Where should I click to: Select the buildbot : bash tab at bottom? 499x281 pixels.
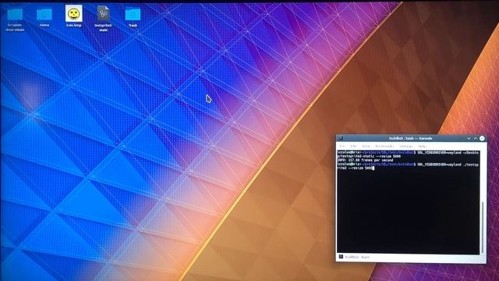coord(354,257)
